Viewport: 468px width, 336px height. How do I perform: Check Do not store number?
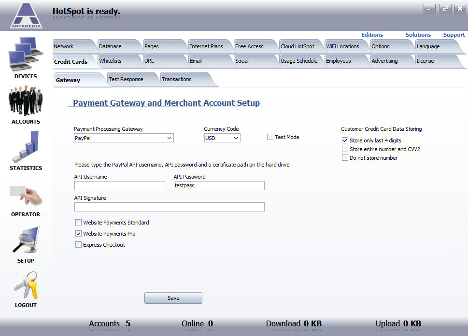click(x=345, y=157)
